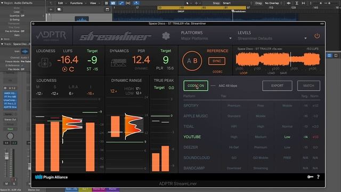Click the ADPTR logo
Image resolution: width=341 pixels, height=192 pixels.
coord(51,35)
